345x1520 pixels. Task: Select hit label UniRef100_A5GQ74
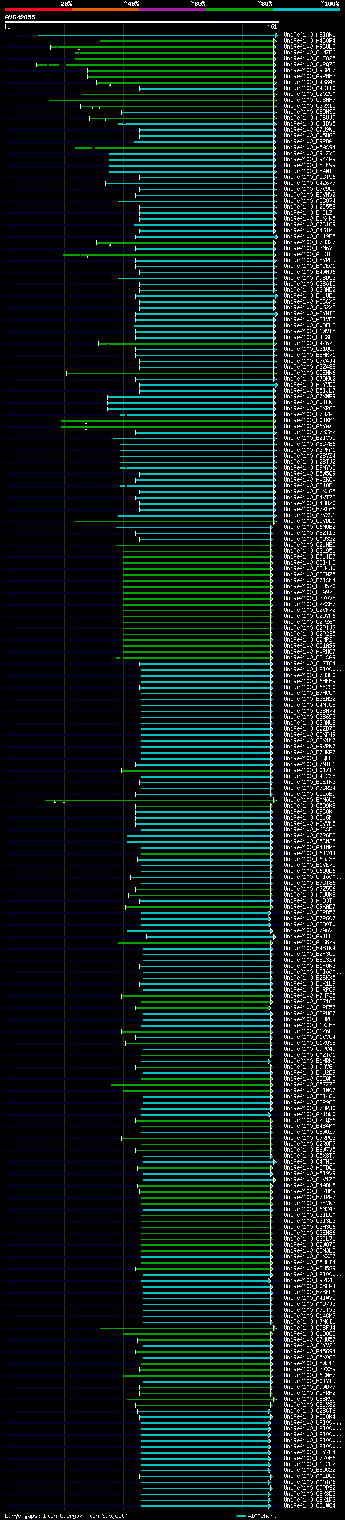tap(309, 201)
